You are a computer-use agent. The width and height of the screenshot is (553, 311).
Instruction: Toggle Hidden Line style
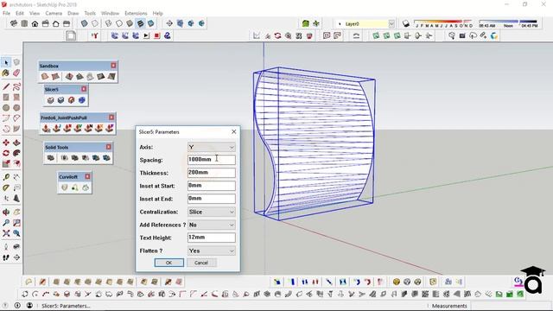tap(119, 23)
